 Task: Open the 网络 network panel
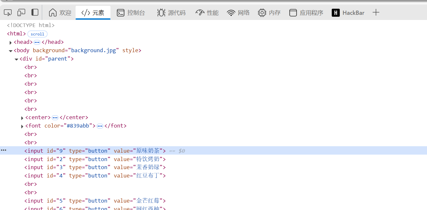pos(238,13)
